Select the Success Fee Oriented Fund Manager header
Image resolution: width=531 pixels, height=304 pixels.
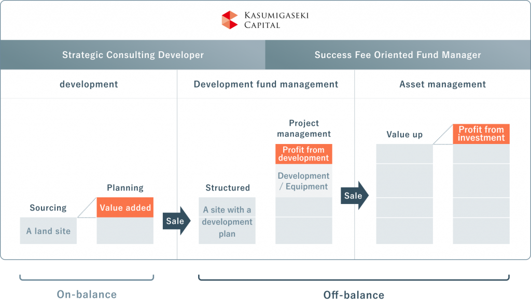(398, 55)
